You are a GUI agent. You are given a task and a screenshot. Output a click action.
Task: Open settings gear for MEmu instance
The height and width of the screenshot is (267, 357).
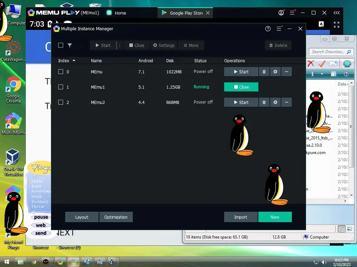click(275, 72)
